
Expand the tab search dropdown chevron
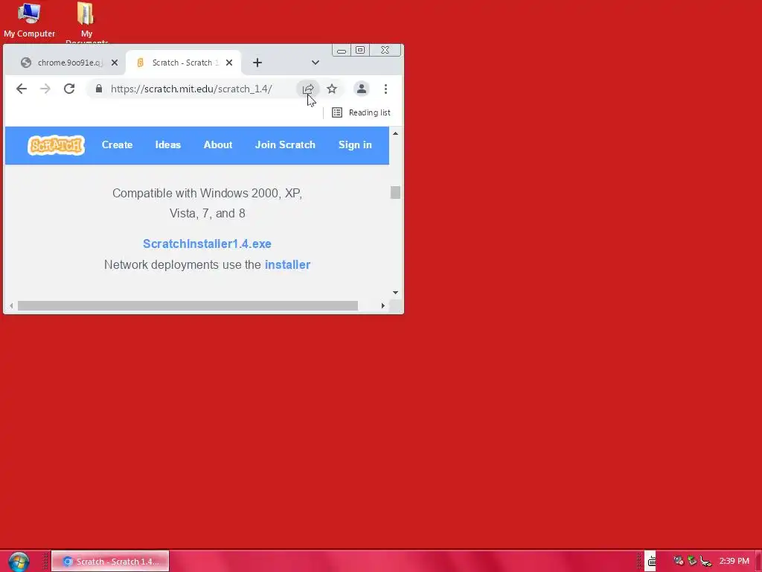click(x=316, y=63)
